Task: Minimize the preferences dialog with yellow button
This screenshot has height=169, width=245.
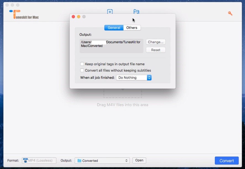Action: (79, 17)
